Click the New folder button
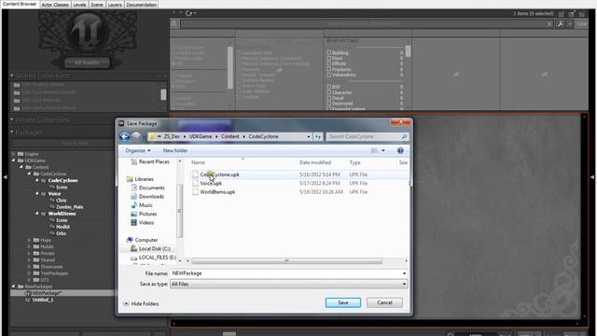This screenshot has width=597, height=336. point(175,151)
